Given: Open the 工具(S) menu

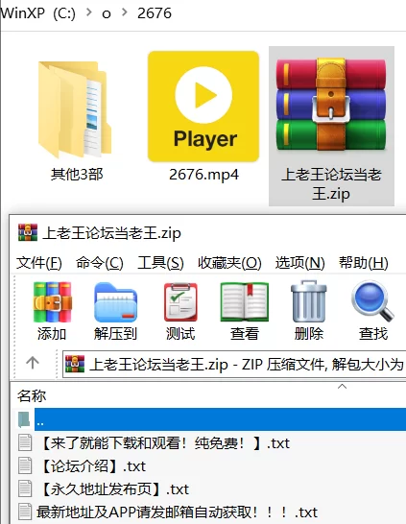Looking at the screenshot, I should (160, 263).
